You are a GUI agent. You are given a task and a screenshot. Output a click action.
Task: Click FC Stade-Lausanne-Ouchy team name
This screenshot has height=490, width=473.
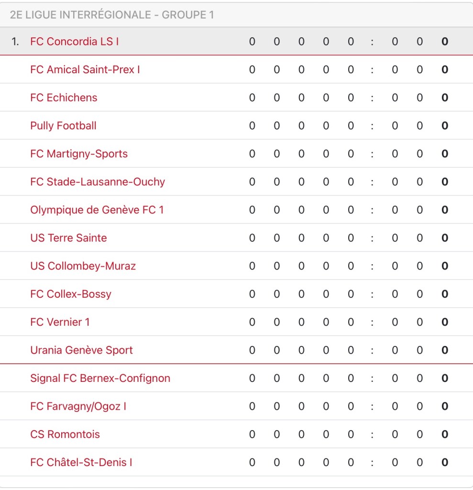tap(97, 182)
